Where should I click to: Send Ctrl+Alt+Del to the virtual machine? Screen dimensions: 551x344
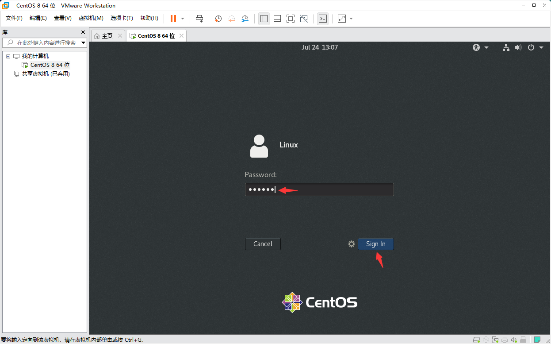coord(199,19)
